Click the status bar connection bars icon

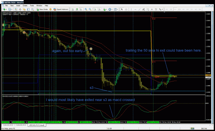point(192,129)
